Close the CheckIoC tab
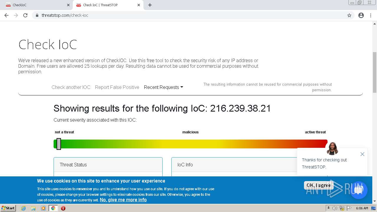The image size is (377, 212). [68, 5]
